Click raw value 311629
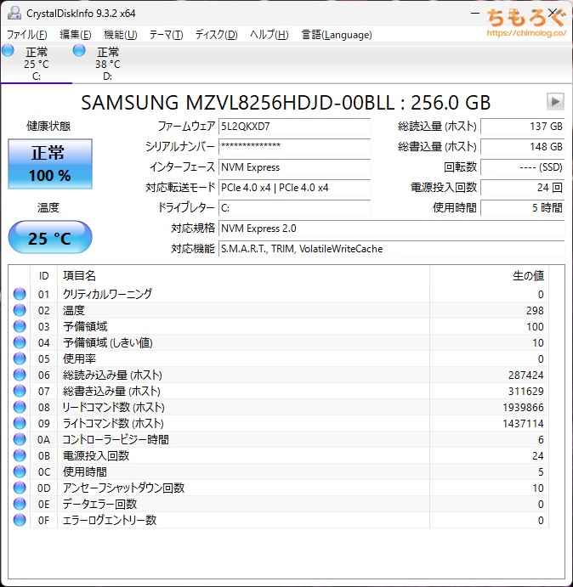The image size is (573, 587). coord(525,391)
